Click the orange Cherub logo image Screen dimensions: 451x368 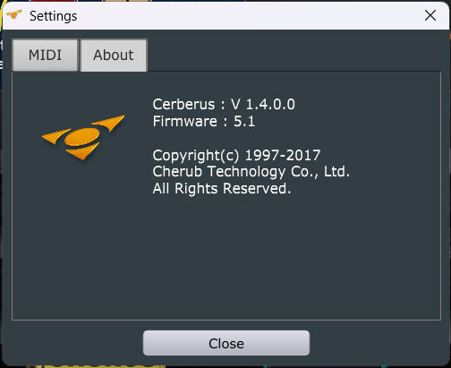82,138
